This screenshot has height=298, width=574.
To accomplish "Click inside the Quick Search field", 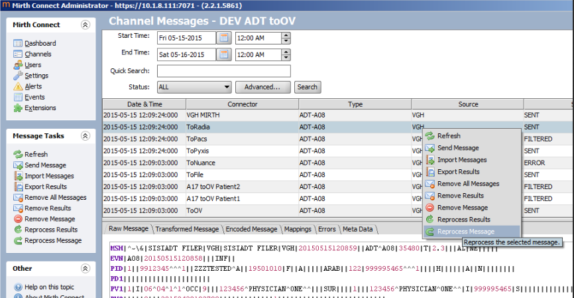I will click(x=223, y=71).
